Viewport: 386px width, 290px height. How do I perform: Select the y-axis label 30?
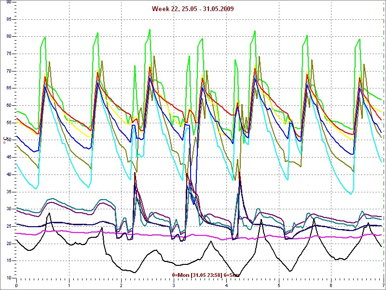[8, 209]
